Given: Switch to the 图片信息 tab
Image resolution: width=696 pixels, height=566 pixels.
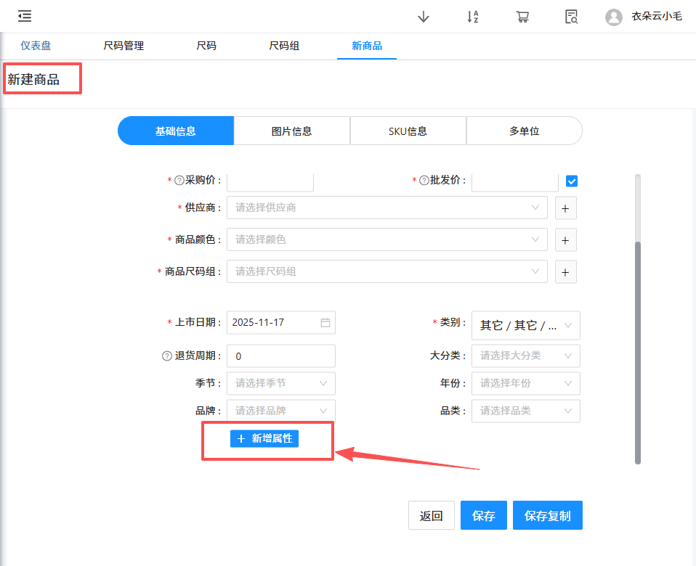Looking at the screenshot, I should tap(291, 130).
